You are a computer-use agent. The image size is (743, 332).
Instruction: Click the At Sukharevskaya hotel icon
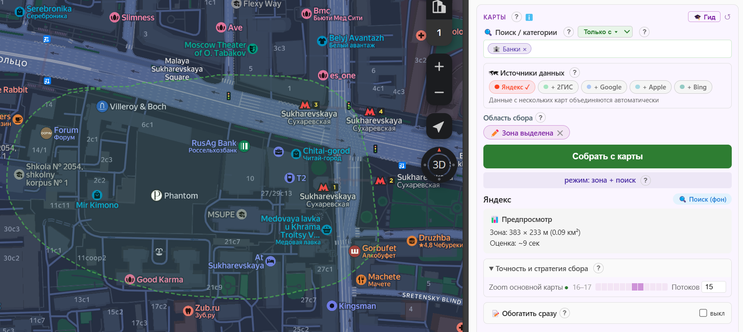coord(270,261)
